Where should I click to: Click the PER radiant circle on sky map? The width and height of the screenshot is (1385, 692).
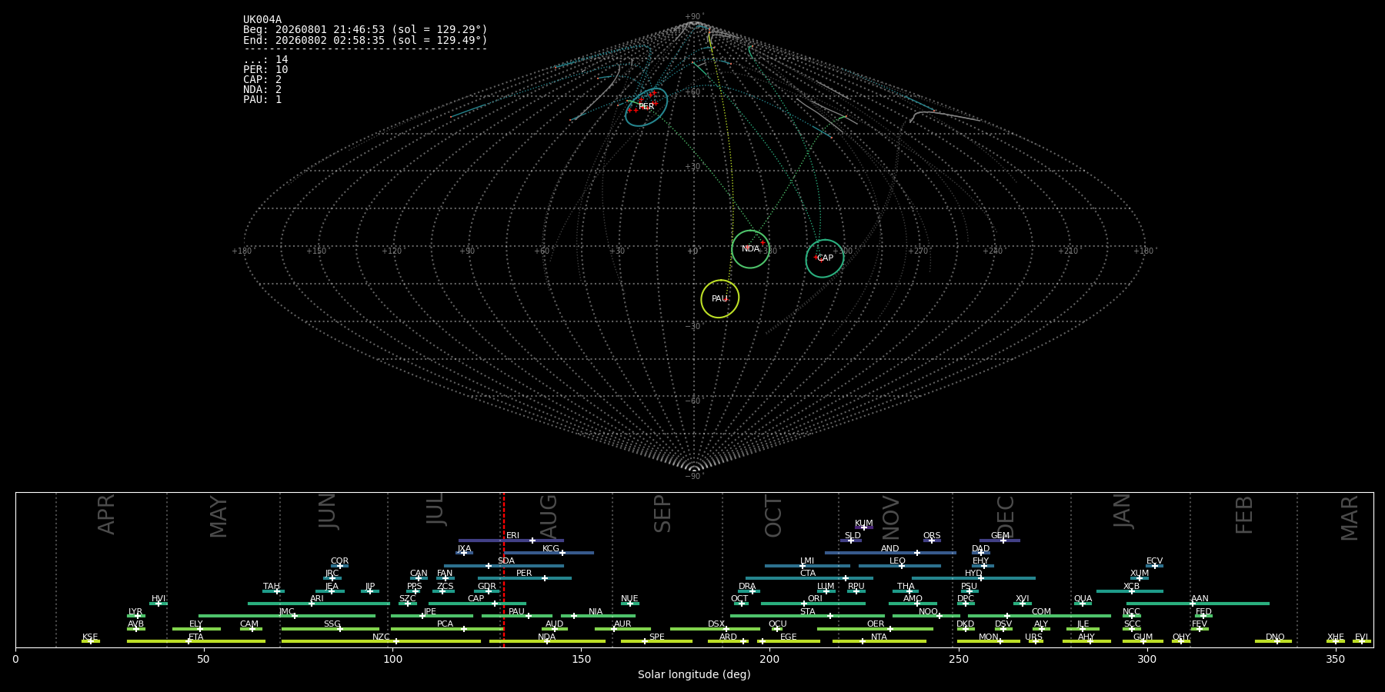coord(646,107)
